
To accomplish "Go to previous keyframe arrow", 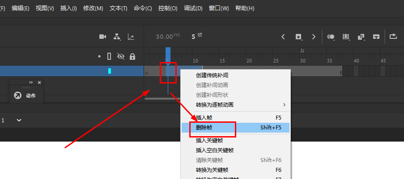I will tap(283, 37).
